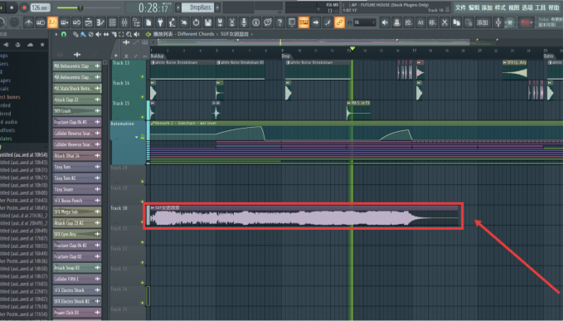Image resolution: width=564 pixels, height=321 pixels.
Task: Open the 视图 menu
Action: coord(513,7)
